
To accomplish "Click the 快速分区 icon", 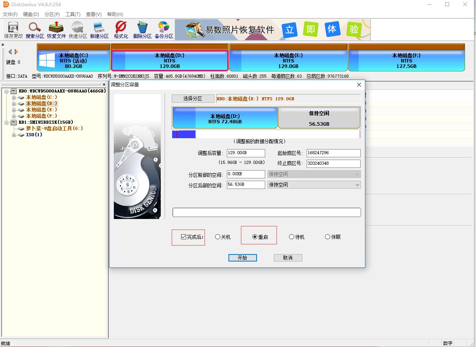I will pos(77,29).
